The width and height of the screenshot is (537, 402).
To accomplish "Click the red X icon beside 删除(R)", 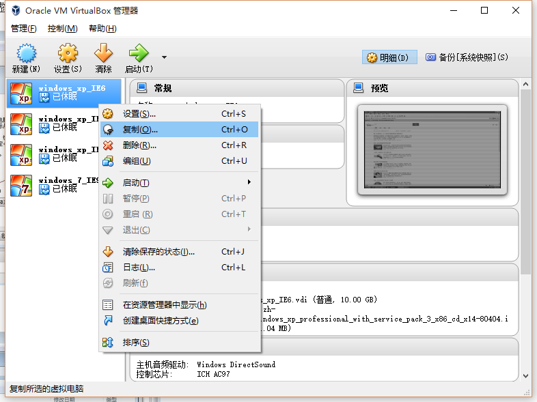I will click(108, 145).
